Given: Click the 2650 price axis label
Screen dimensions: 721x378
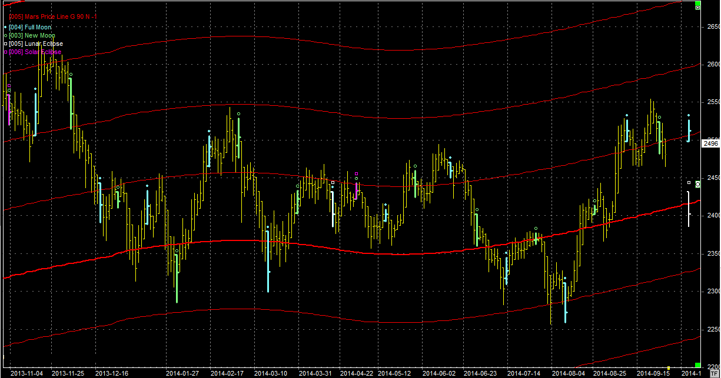Looking at the screenshot, I should [713, 27].
